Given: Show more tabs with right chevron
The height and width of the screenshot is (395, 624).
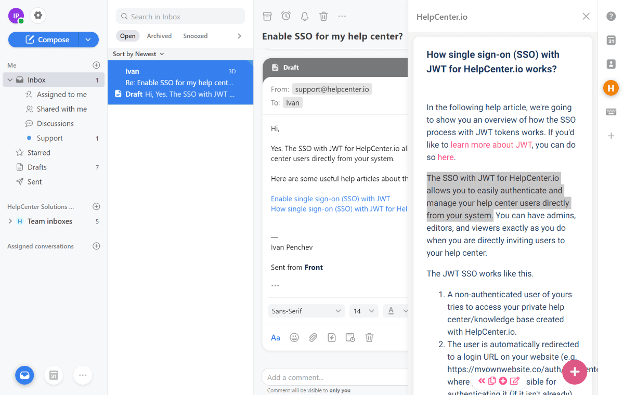Looking at the screenshot, I should pyautogui.click(x=239, y=36).
